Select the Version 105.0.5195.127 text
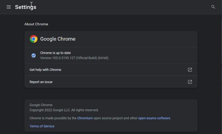The width and height of the screenshot is (222, 134). click(74, 58)
